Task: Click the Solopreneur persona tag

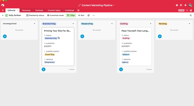Action: pyautogui.click(x=50, y=62)
